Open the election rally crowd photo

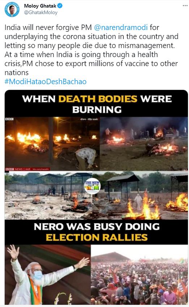click(139, 274)
